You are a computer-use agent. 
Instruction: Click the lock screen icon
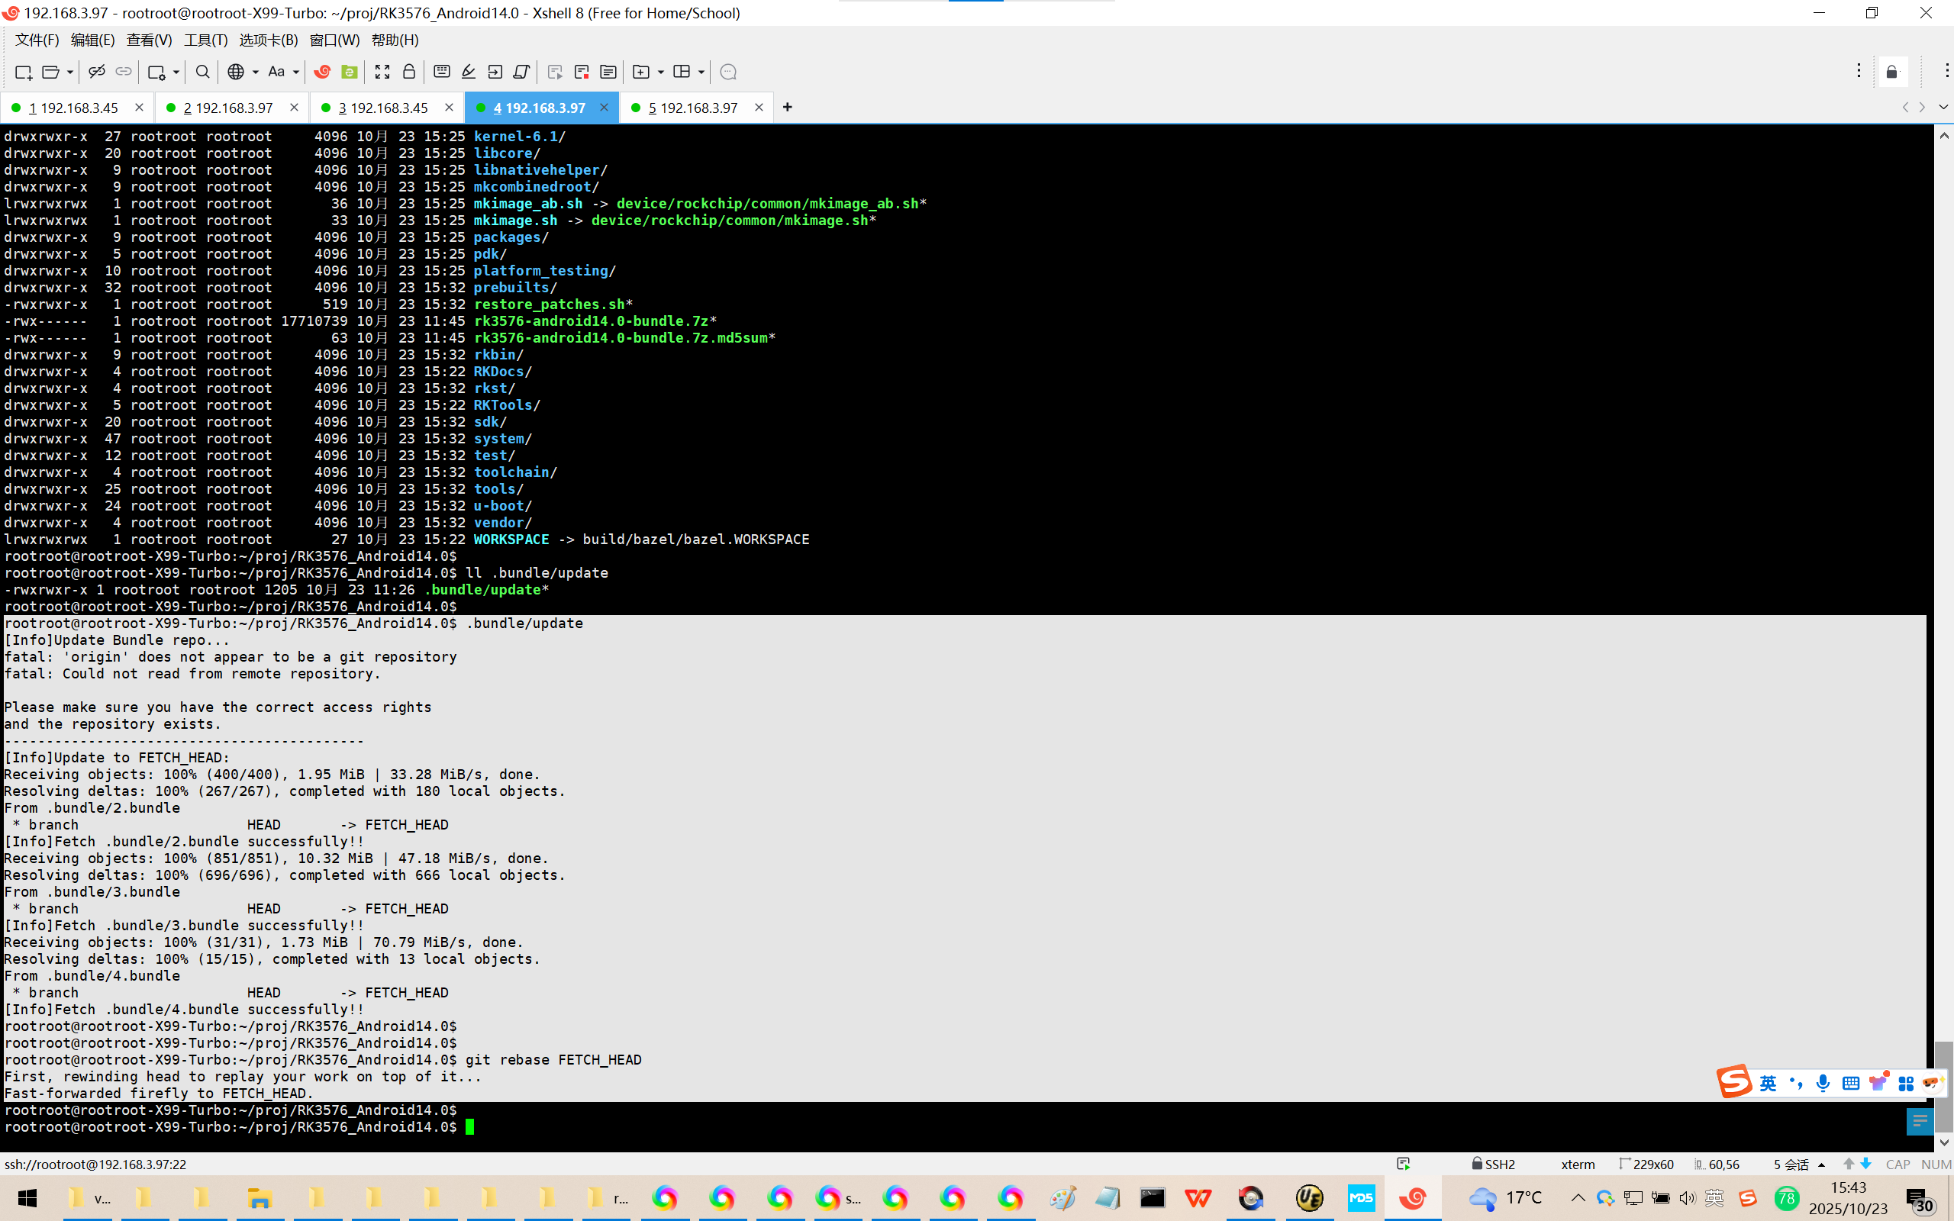pos(409,72)
